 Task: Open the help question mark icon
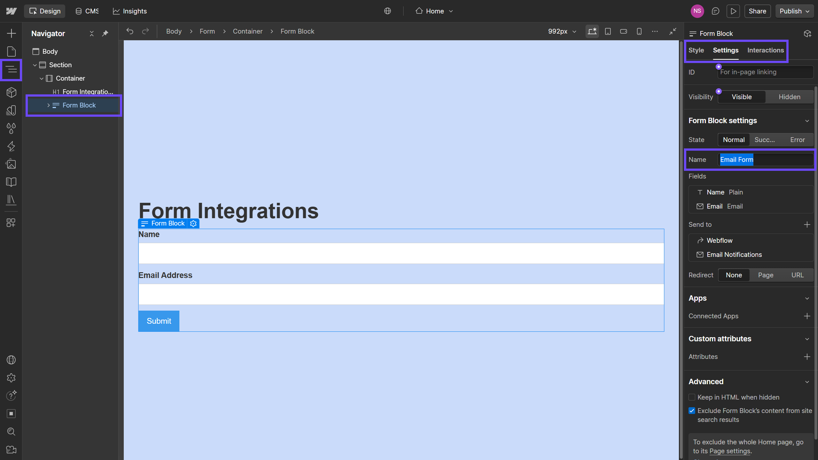coord(11,396)
